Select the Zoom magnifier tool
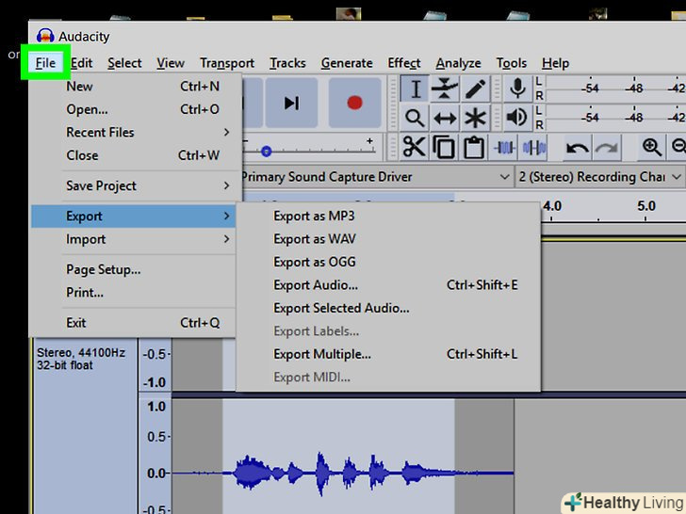 (415, 118)
